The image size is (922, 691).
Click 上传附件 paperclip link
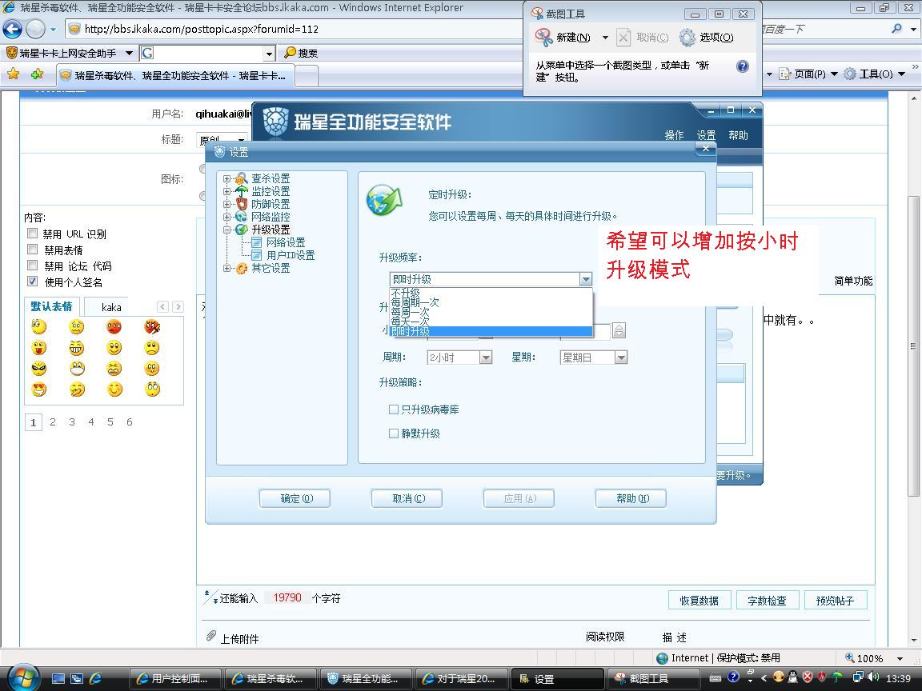click(x=232, y=638)
